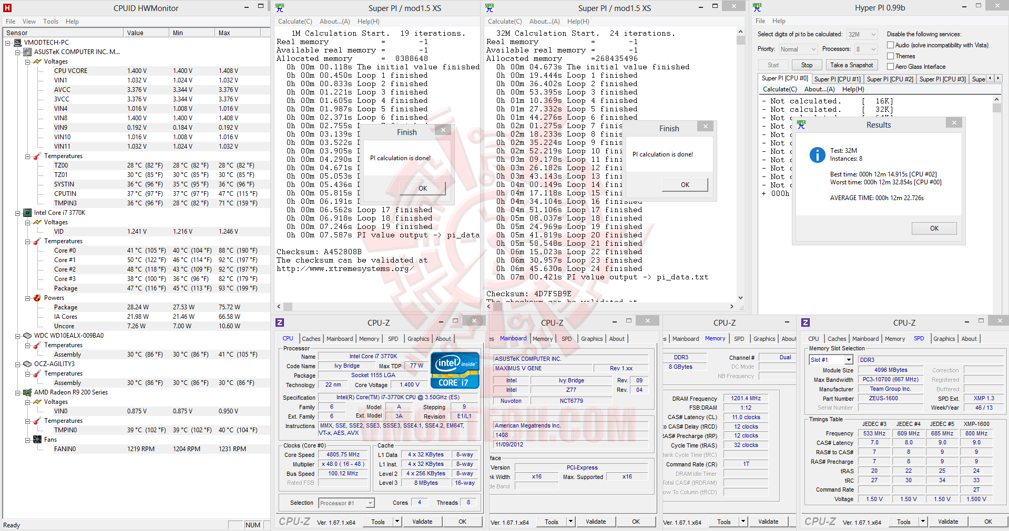1009x531 pixels.
Task: Open Calculate(C) menu in the 1M Super PI window
Action: pyautogui.click(x=295, y=22)
